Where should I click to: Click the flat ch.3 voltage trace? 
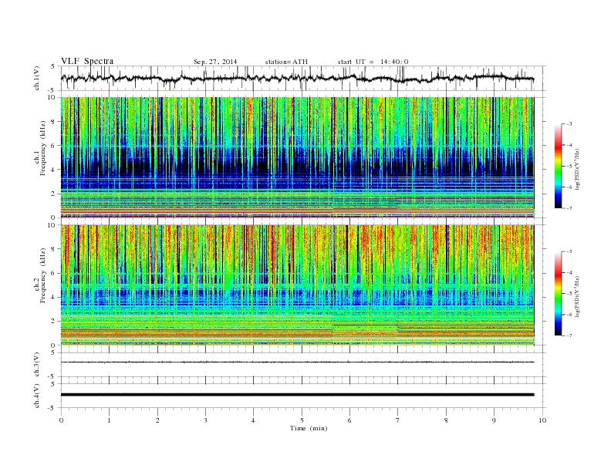(297, 362)
